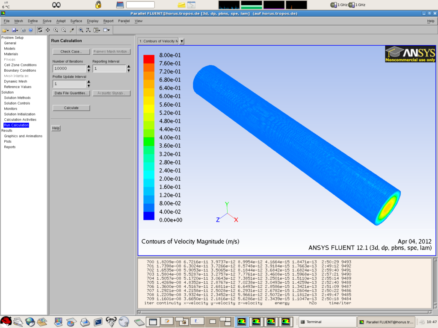Click the Check Case button
This screenshot has width=438, height=328.
(x=71, y=52)
